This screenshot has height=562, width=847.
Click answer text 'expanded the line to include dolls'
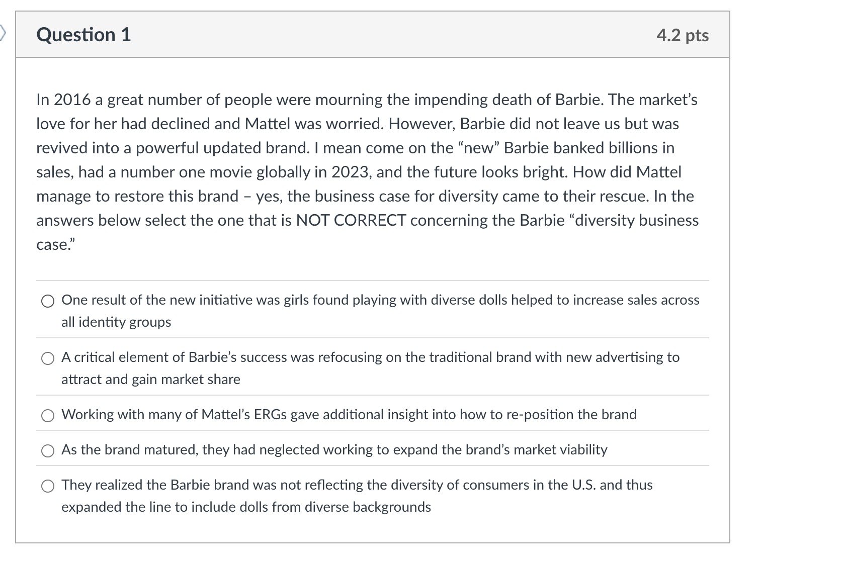(246, 507)
